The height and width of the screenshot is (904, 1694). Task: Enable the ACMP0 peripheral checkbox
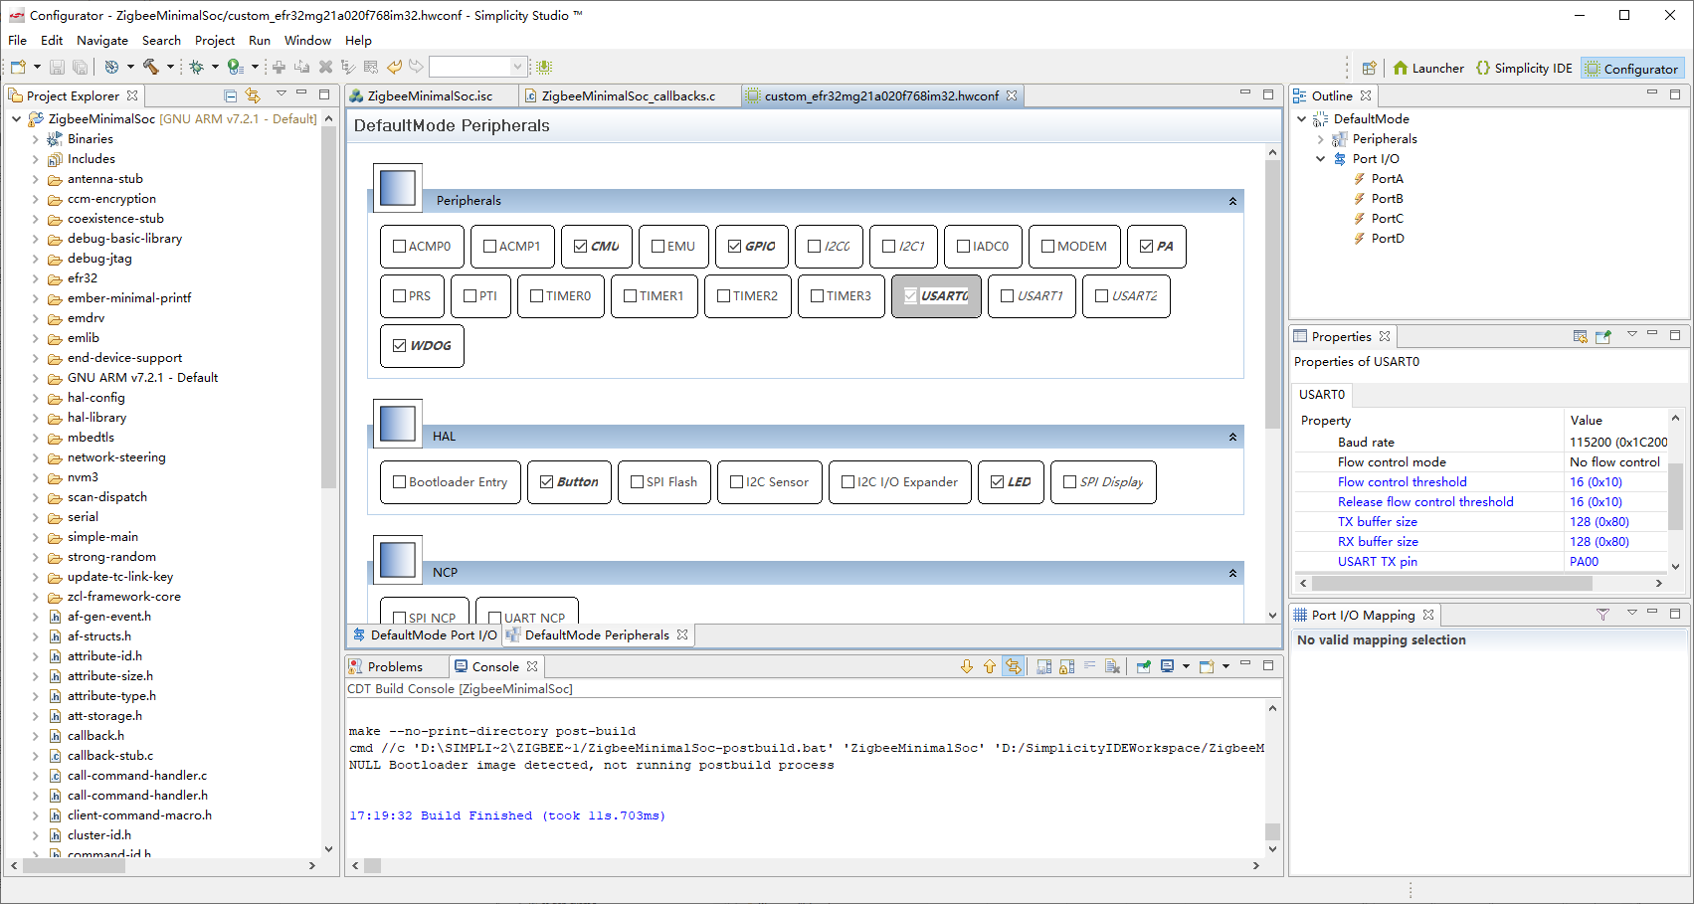(x=400, y=247)
